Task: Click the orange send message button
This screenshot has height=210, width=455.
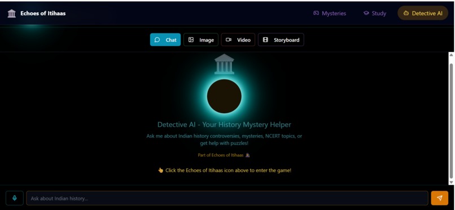Action: point(440,198)
